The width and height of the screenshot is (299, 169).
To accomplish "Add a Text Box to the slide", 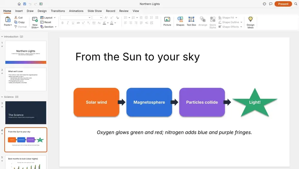I will [x=191, y=21].
